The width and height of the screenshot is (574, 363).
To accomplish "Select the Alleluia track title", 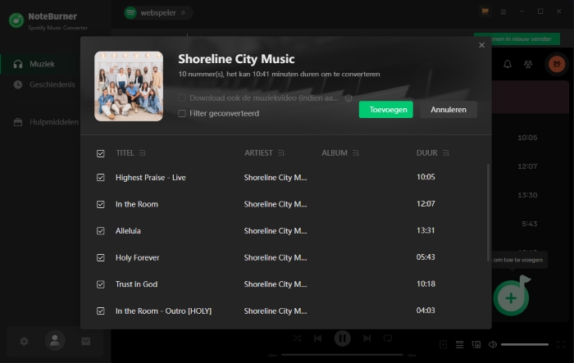I will click(x=128, y=231).
